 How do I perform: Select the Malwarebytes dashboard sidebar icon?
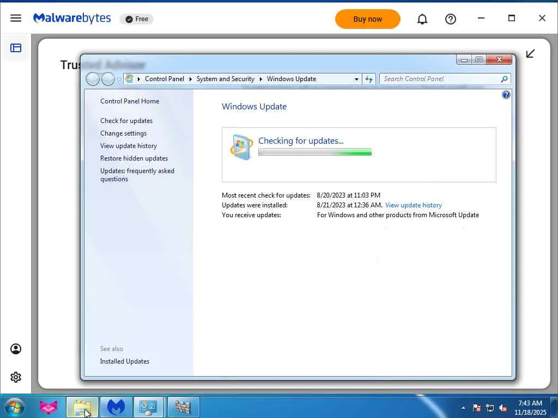tap(16, 48)
